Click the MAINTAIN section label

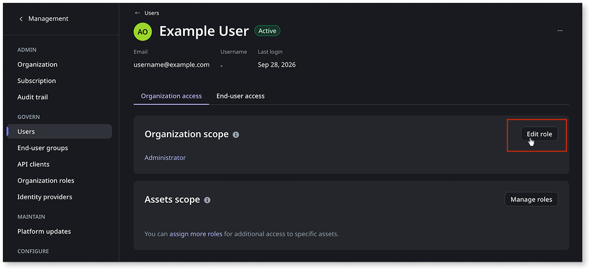[x=31, y=217]
